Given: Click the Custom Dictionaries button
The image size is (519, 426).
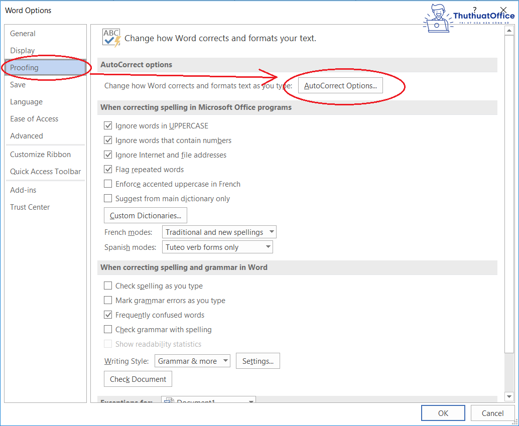Looking at the screenshot, I should coord(146,216).
